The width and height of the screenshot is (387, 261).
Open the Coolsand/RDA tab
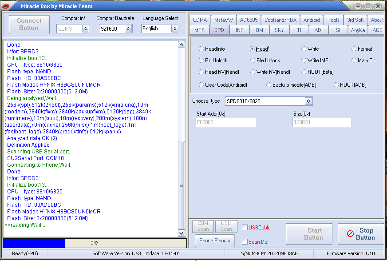[280, 20]
